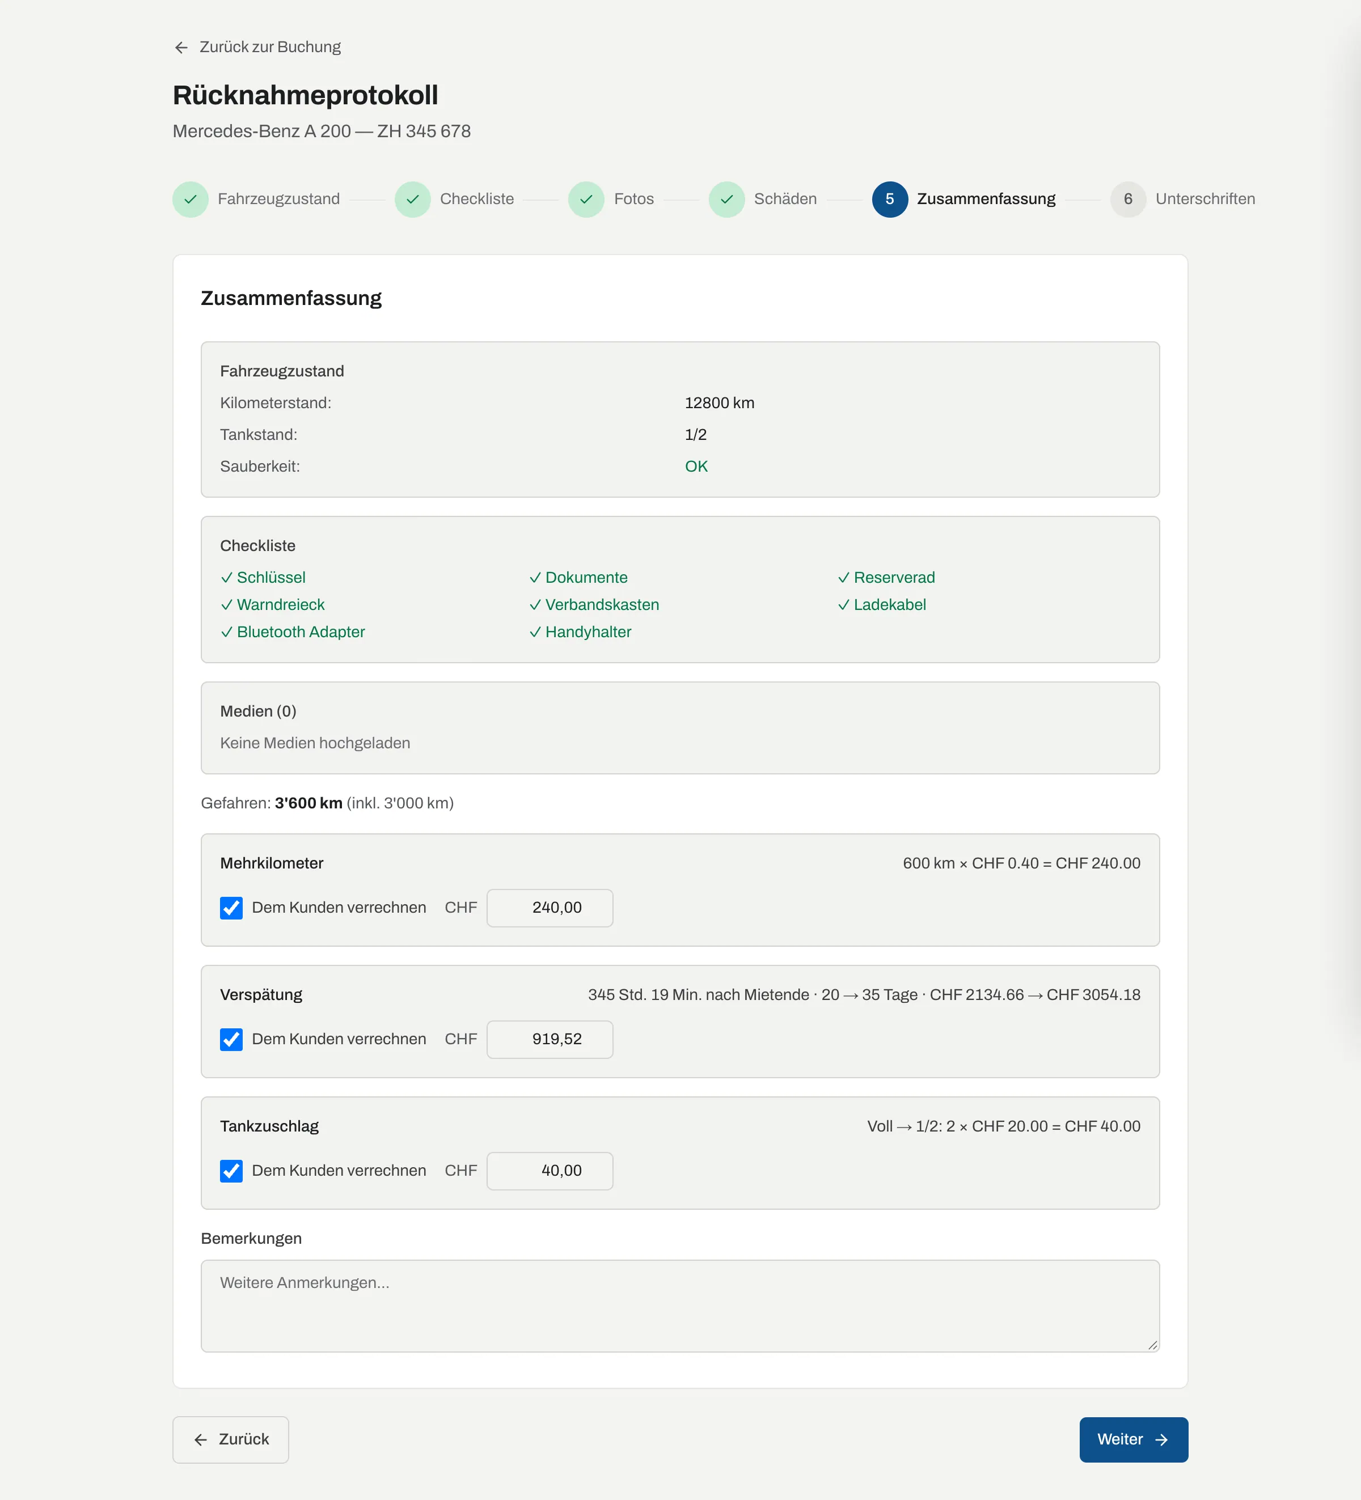Open the Checkliste step label
This screenshot has height=1500, width=1361.
coord(477,200)
